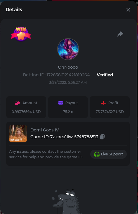
Task: Open OhNoooo's profile avatar
Action: [68, 49]
